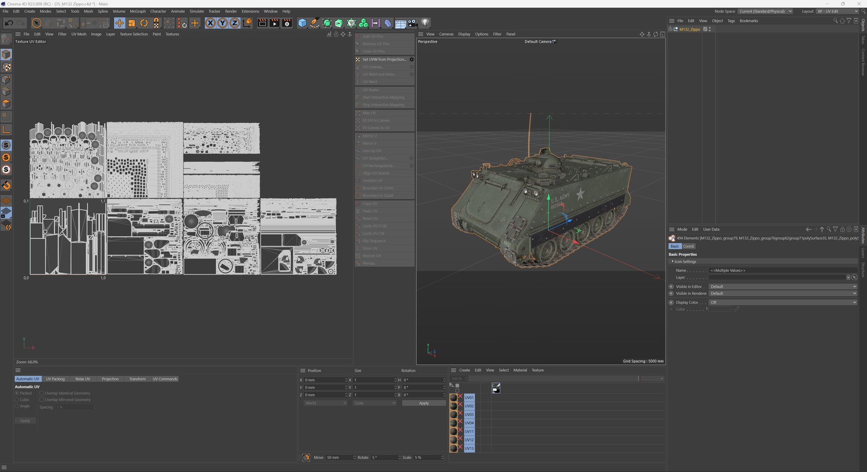Select the Spline Pen tool
Viewport: 867px width, 472px height.
click(315, 23)
